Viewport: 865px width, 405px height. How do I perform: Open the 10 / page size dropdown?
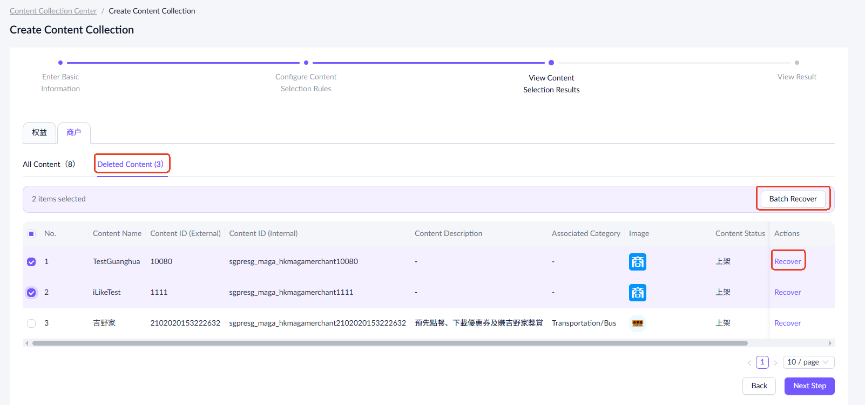coord(808,362)
